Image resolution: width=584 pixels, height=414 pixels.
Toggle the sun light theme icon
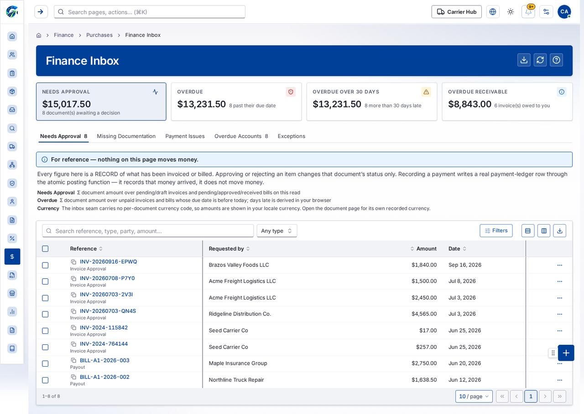511,12
